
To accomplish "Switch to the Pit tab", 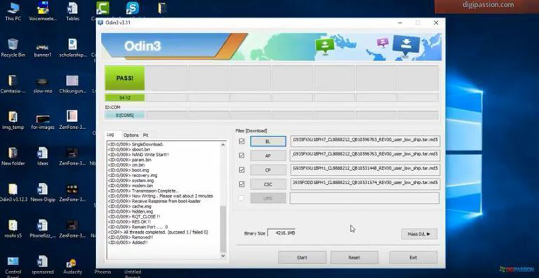I will [x=146, y=135].
